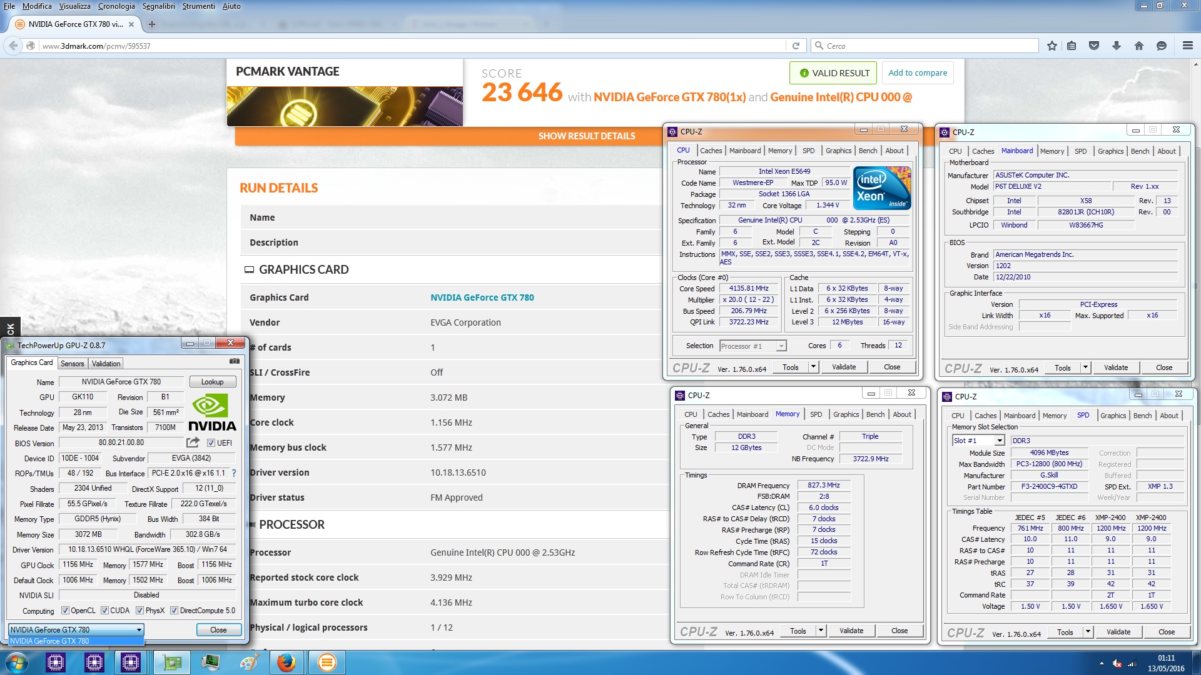This screenshot has width=1201, height=675.
Task: Open Paint from the taskbar
Action: point(249,662)
